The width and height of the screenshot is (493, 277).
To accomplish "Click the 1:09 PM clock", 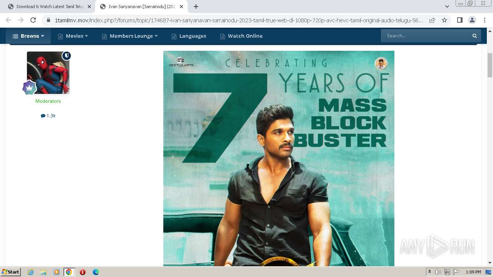I will [x=473, y=272].
